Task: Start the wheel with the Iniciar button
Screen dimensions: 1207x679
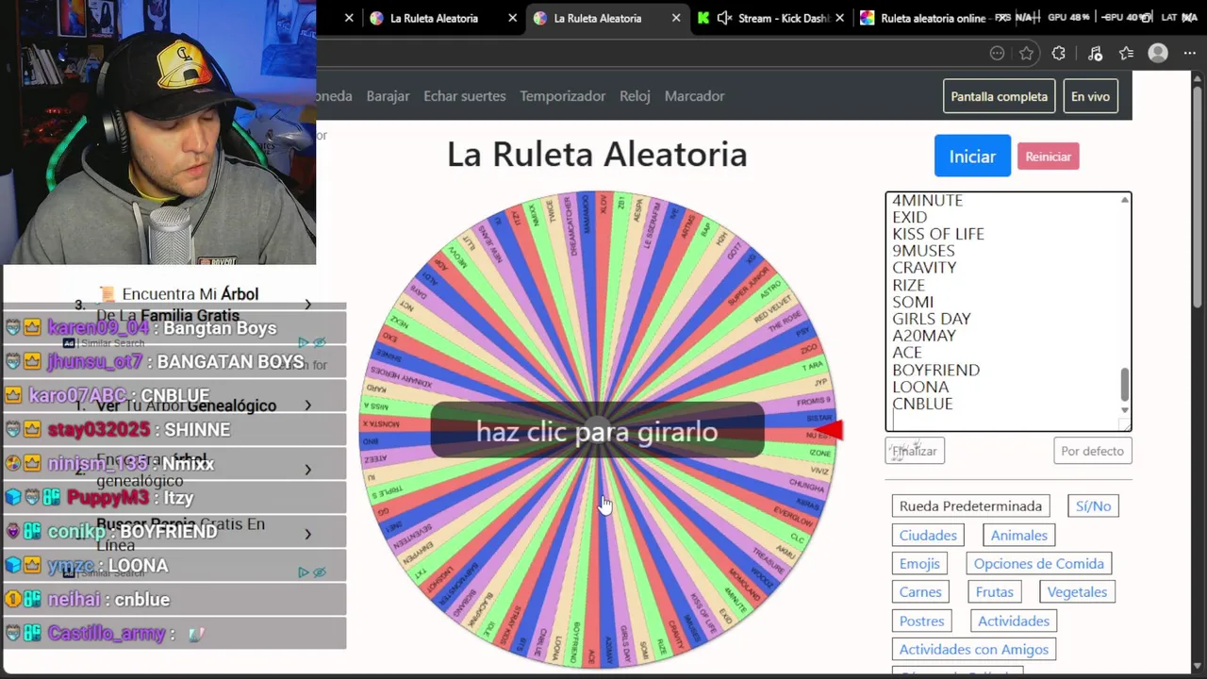Action: tap(972, 157)
